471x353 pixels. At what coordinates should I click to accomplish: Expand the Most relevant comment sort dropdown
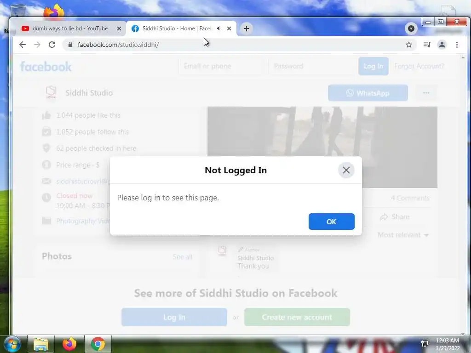(x=403, y=235)
